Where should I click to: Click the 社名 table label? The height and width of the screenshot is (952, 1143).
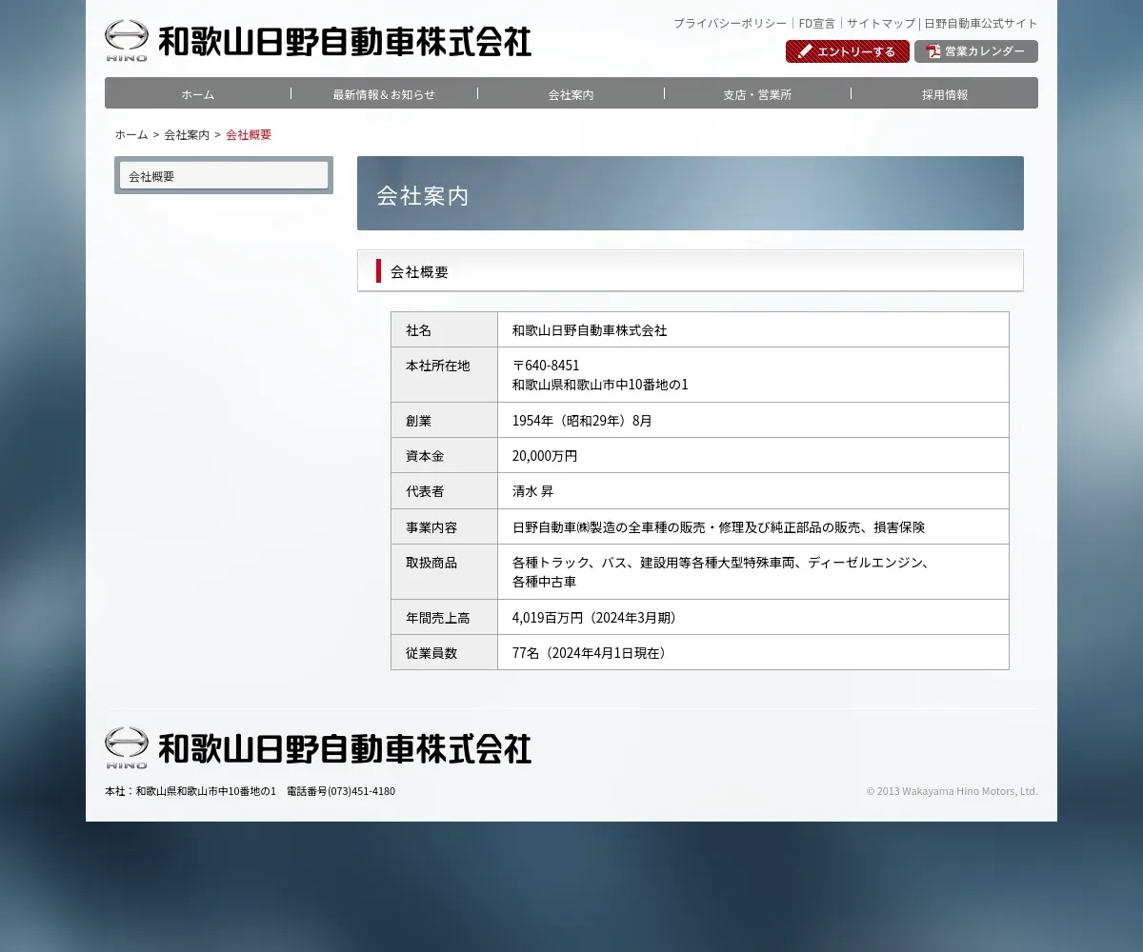[418, 330]
